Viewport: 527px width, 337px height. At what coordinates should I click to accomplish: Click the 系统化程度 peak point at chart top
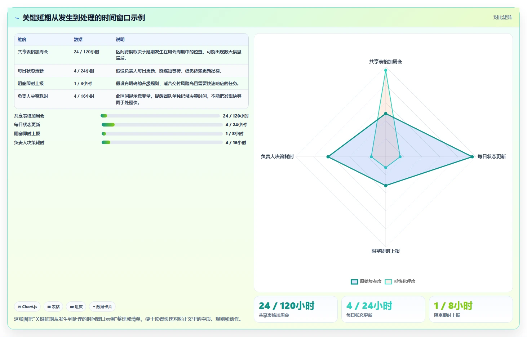point(386,70)
